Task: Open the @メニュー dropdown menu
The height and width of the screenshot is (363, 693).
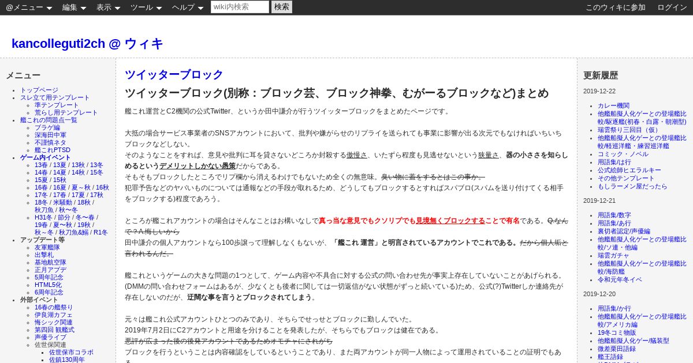Action: pos(29,7)
